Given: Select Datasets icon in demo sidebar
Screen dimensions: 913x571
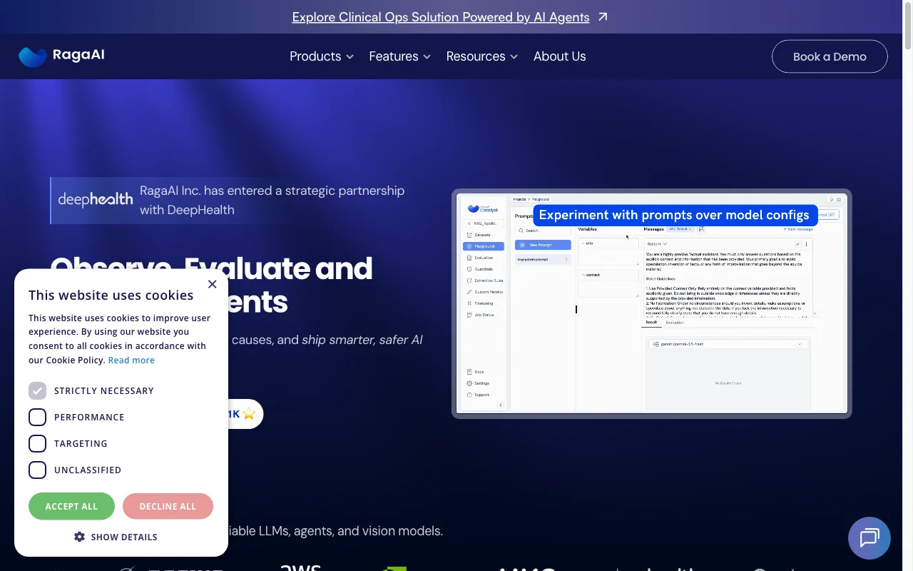Looking at the screenshot, I should pyautogui.click(x=469, y=235).
